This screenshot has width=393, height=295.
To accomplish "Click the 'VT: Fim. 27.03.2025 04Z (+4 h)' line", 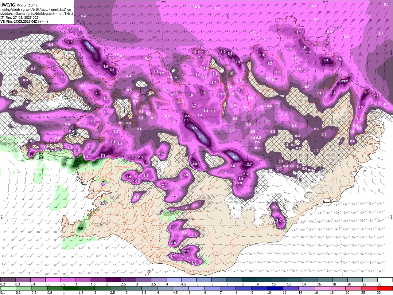I will (24, 22).
